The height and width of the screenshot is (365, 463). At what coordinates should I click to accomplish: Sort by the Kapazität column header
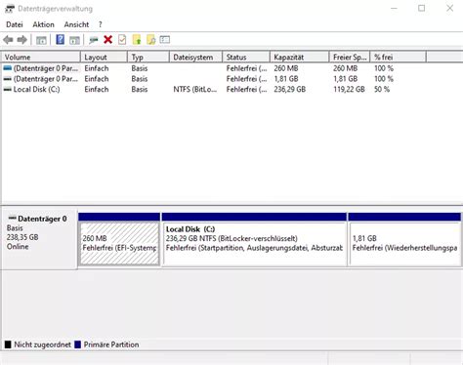[300, 58]
